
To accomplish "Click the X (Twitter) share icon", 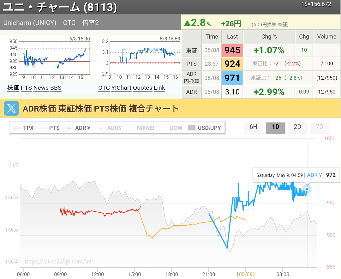I will click(x=11, y=108).
